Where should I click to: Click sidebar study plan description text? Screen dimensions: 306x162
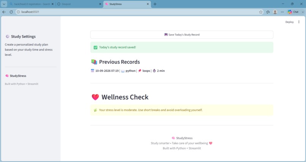click(x=29, y=50)
